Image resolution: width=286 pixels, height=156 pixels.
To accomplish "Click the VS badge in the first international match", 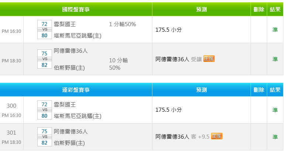I will tap(45, 30).
